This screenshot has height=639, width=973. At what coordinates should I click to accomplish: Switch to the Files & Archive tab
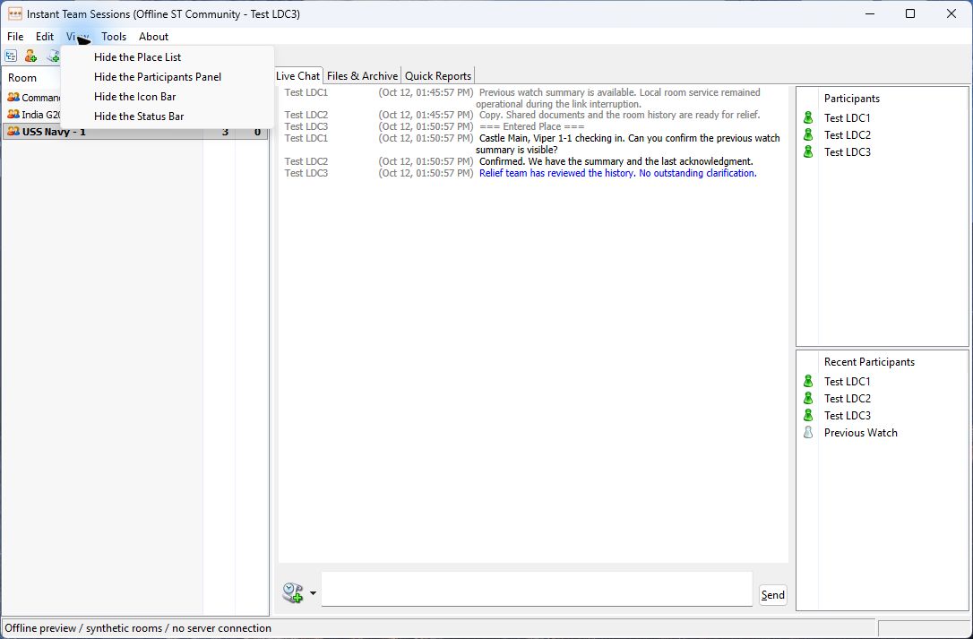(x=362, y=76)
